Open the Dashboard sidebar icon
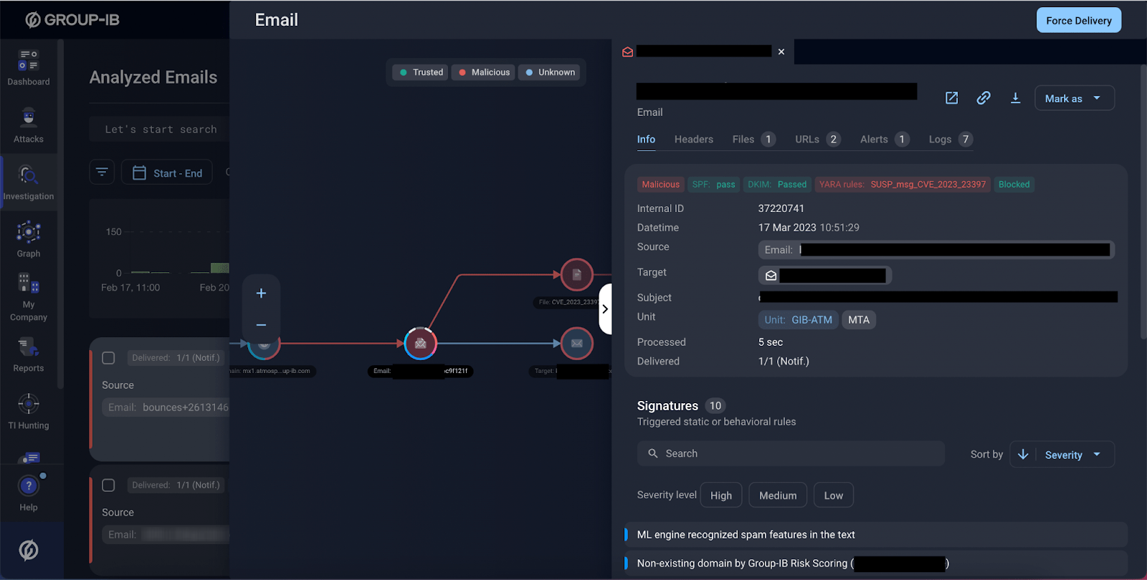The image size is (1147, 580). (x=29, y=67)
